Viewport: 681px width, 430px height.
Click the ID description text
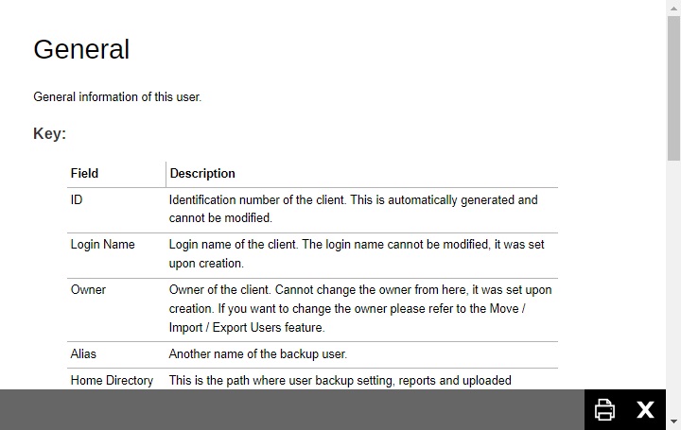click(x=353, y=209)
